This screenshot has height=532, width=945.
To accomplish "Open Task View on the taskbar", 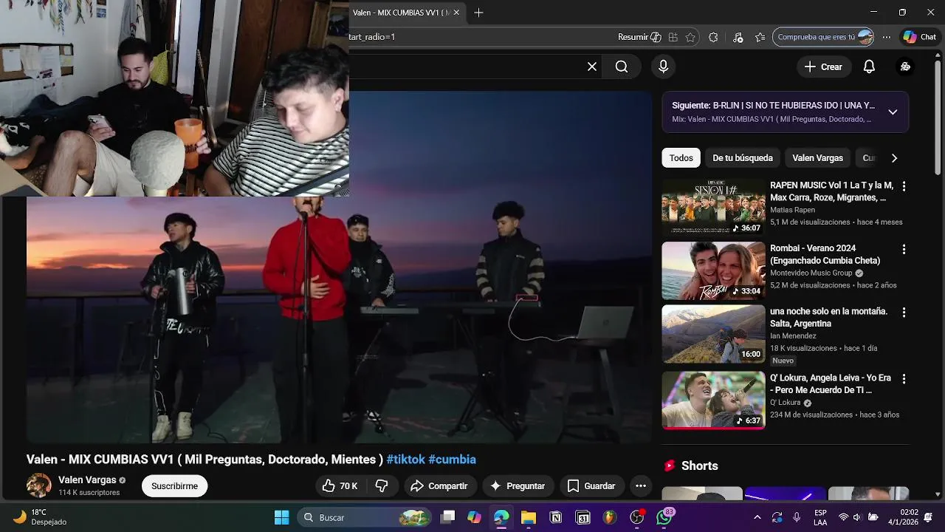I will [447, 517].
